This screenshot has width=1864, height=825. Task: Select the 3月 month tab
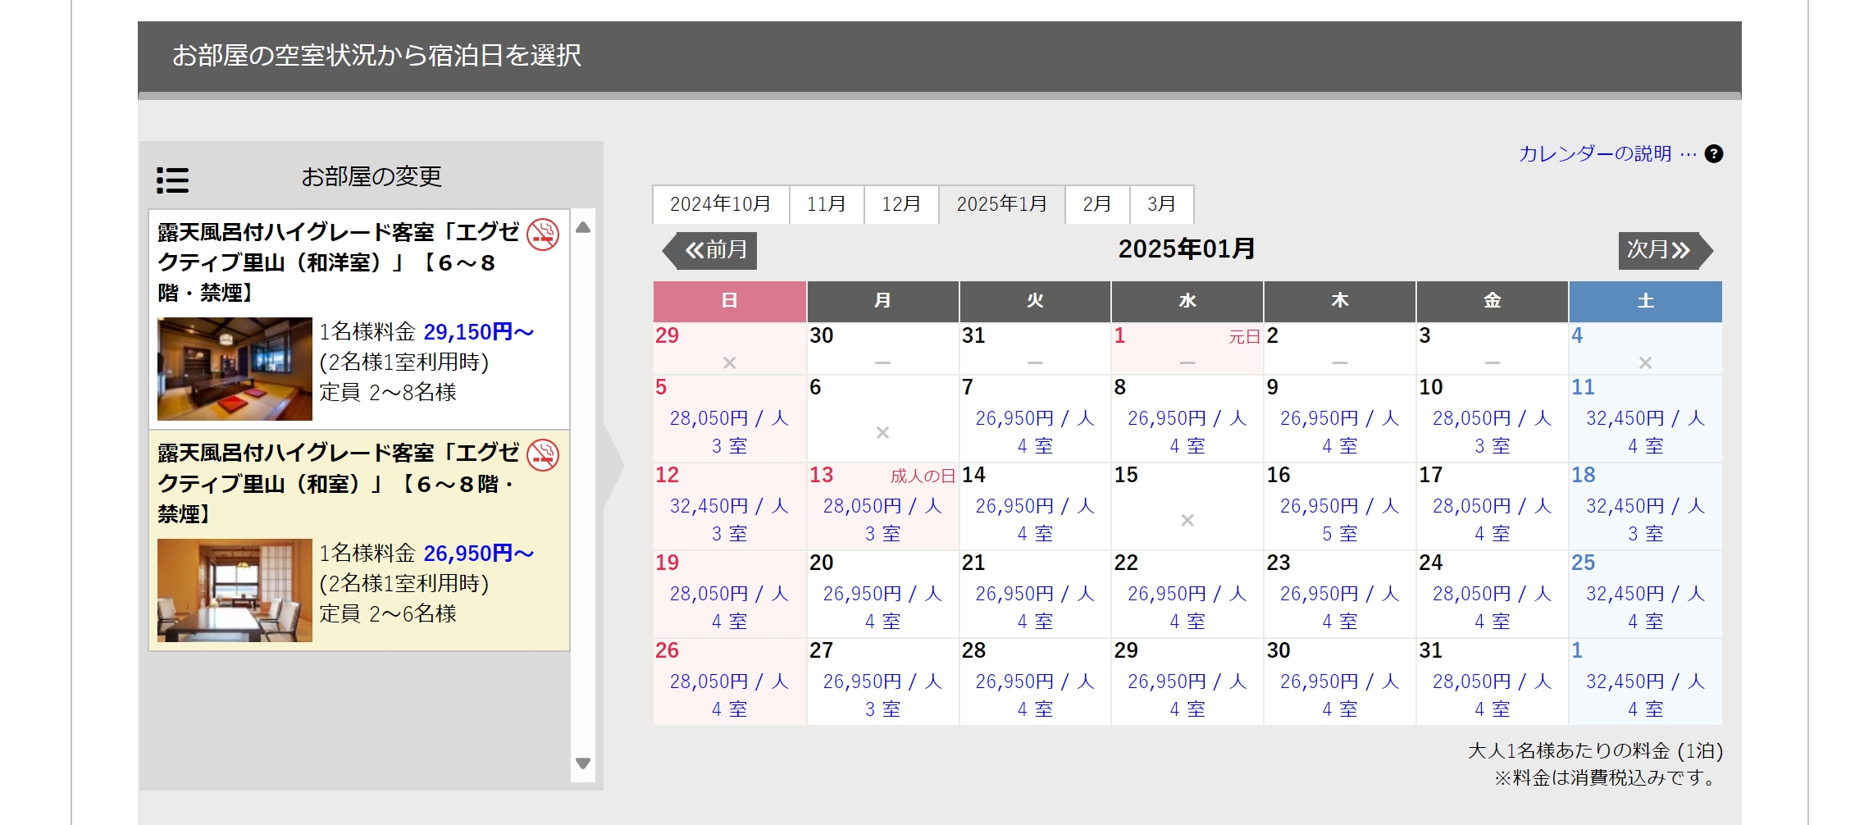(x=1161, y=204)
